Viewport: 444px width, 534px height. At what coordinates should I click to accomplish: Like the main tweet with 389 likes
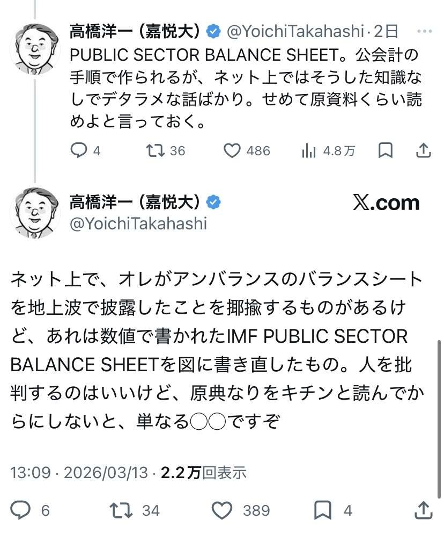tap(221, 509)
